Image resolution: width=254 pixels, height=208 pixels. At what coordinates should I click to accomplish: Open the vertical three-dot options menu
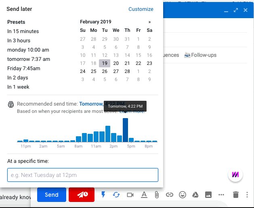click(247, 195)
